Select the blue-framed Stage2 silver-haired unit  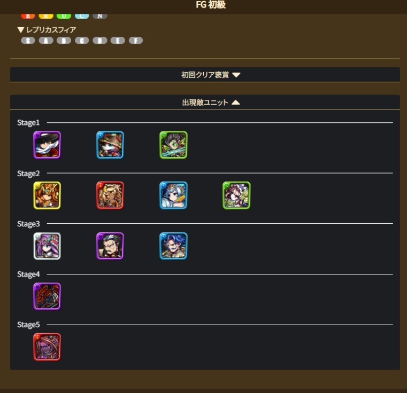(173, 195)
